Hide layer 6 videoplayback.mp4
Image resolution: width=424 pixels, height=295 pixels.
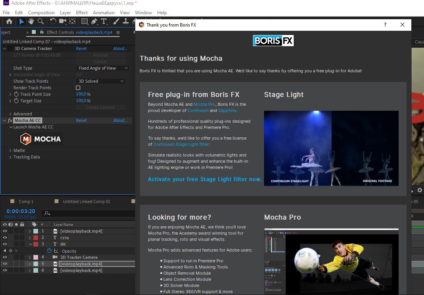[5, 270]
